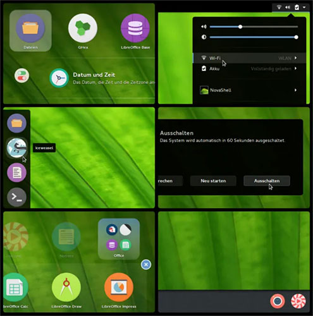313x316 pixels.
Task: Click the Wi-Fi indicator in the top bar
Action: (x=279, y=8)
